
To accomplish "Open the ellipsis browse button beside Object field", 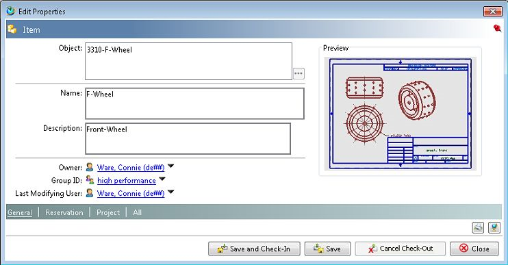I will pos(299,73).
